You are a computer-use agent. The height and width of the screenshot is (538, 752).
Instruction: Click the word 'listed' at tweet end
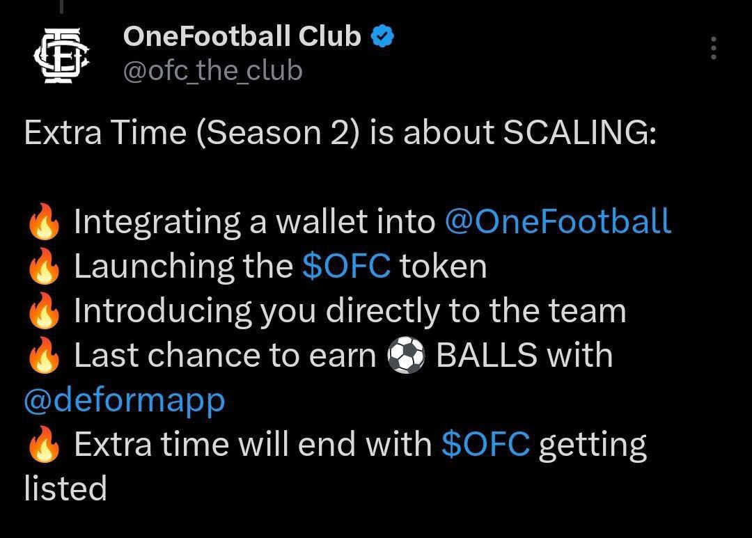(x=65, y=488)
